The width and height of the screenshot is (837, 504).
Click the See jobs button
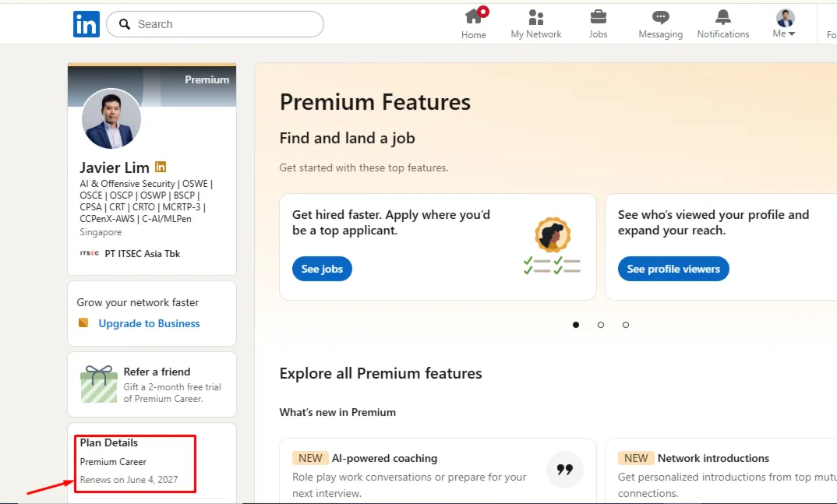pyautogui.click(x=322, y=269)
